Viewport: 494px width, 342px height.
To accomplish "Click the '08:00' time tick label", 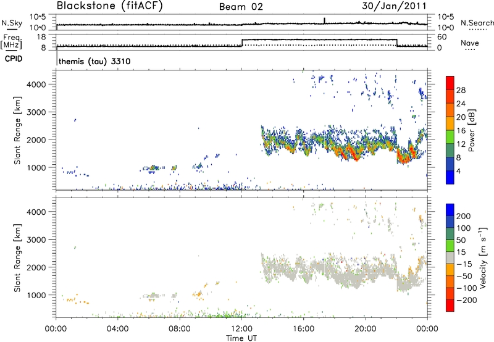I will [x=179, y=329].
